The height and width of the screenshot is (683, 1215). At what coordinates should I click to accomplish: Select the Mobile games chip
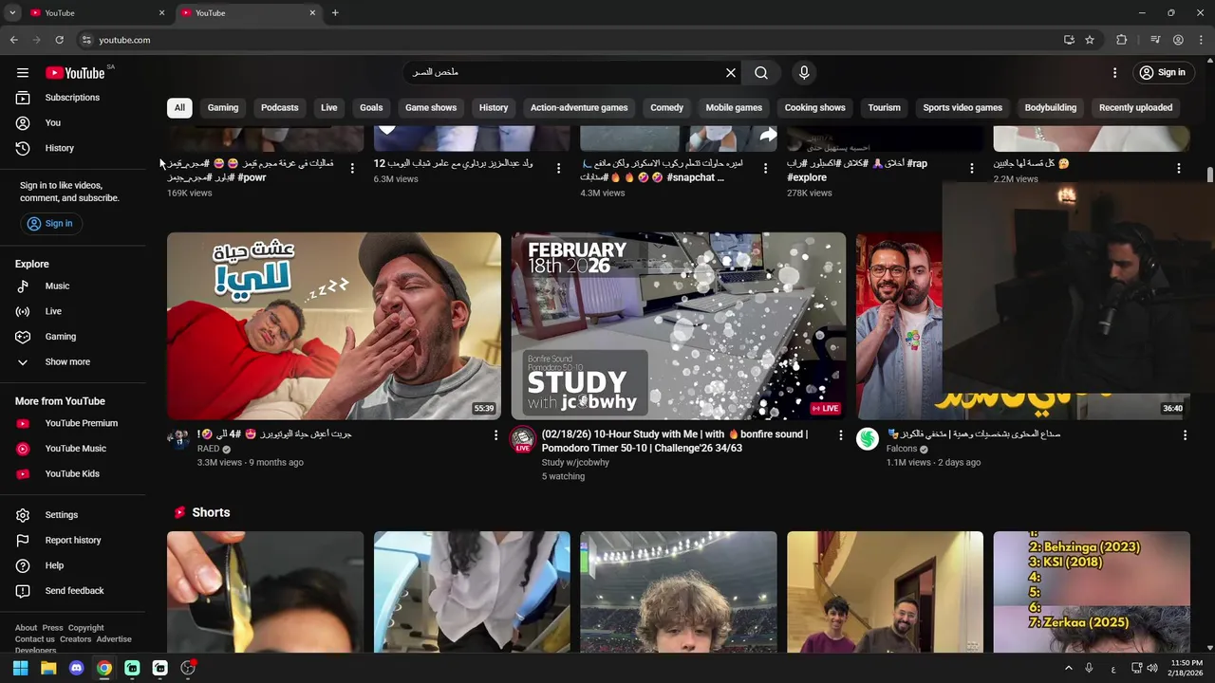click(x=734, y=108)
